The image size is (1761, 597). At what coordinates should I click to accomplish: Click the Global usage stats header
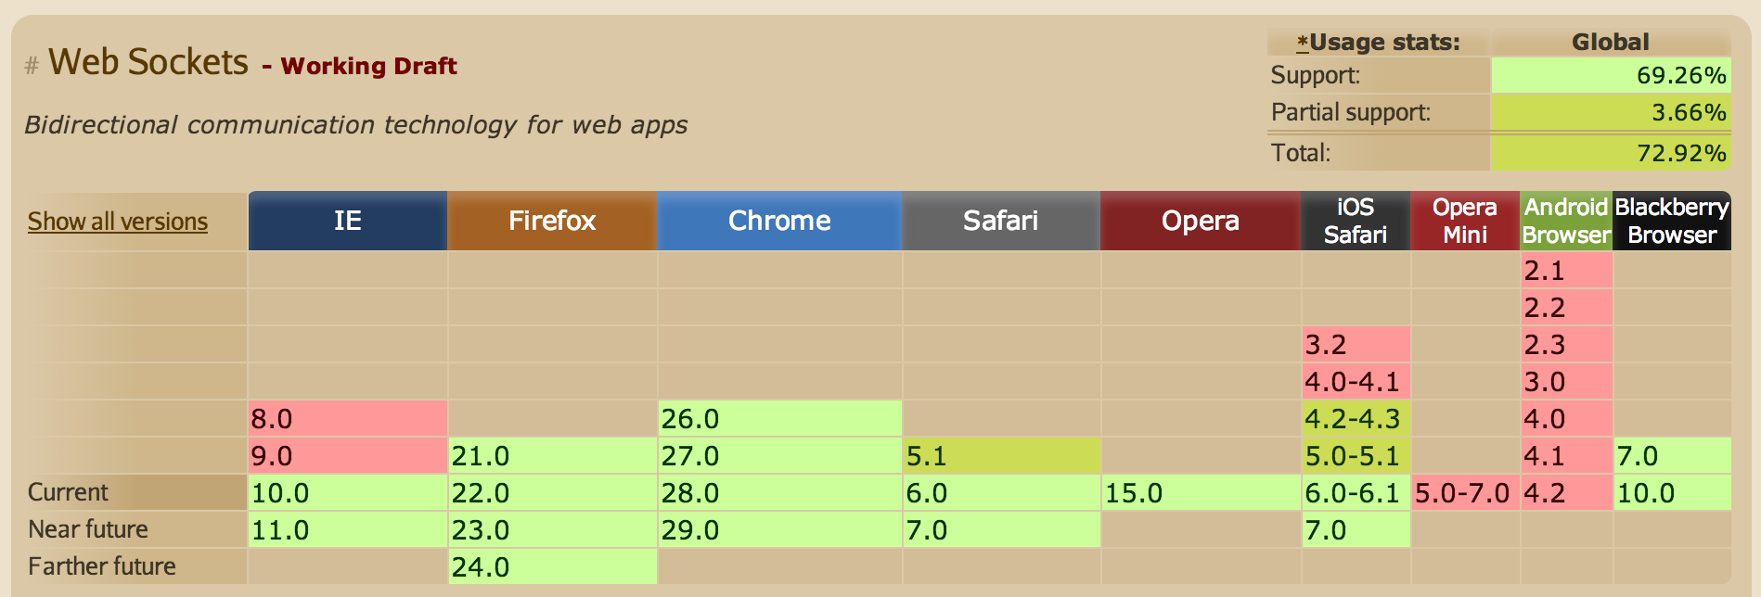1610,42
